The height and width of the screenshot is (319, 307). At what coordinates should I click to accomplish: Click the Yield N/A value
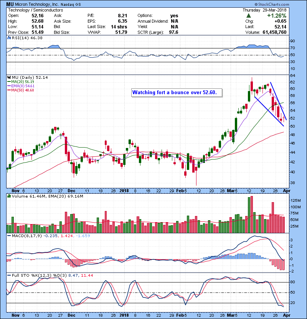click(x=175, y=27)
